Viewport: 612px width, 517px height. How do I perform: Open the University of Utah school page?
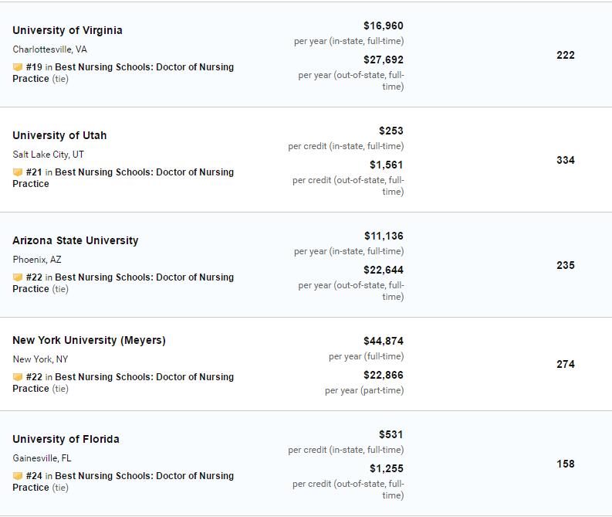[59, 135]
